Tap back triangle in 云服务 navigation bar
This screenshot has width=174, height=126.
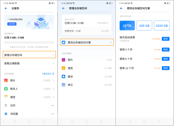pos(44,122)
